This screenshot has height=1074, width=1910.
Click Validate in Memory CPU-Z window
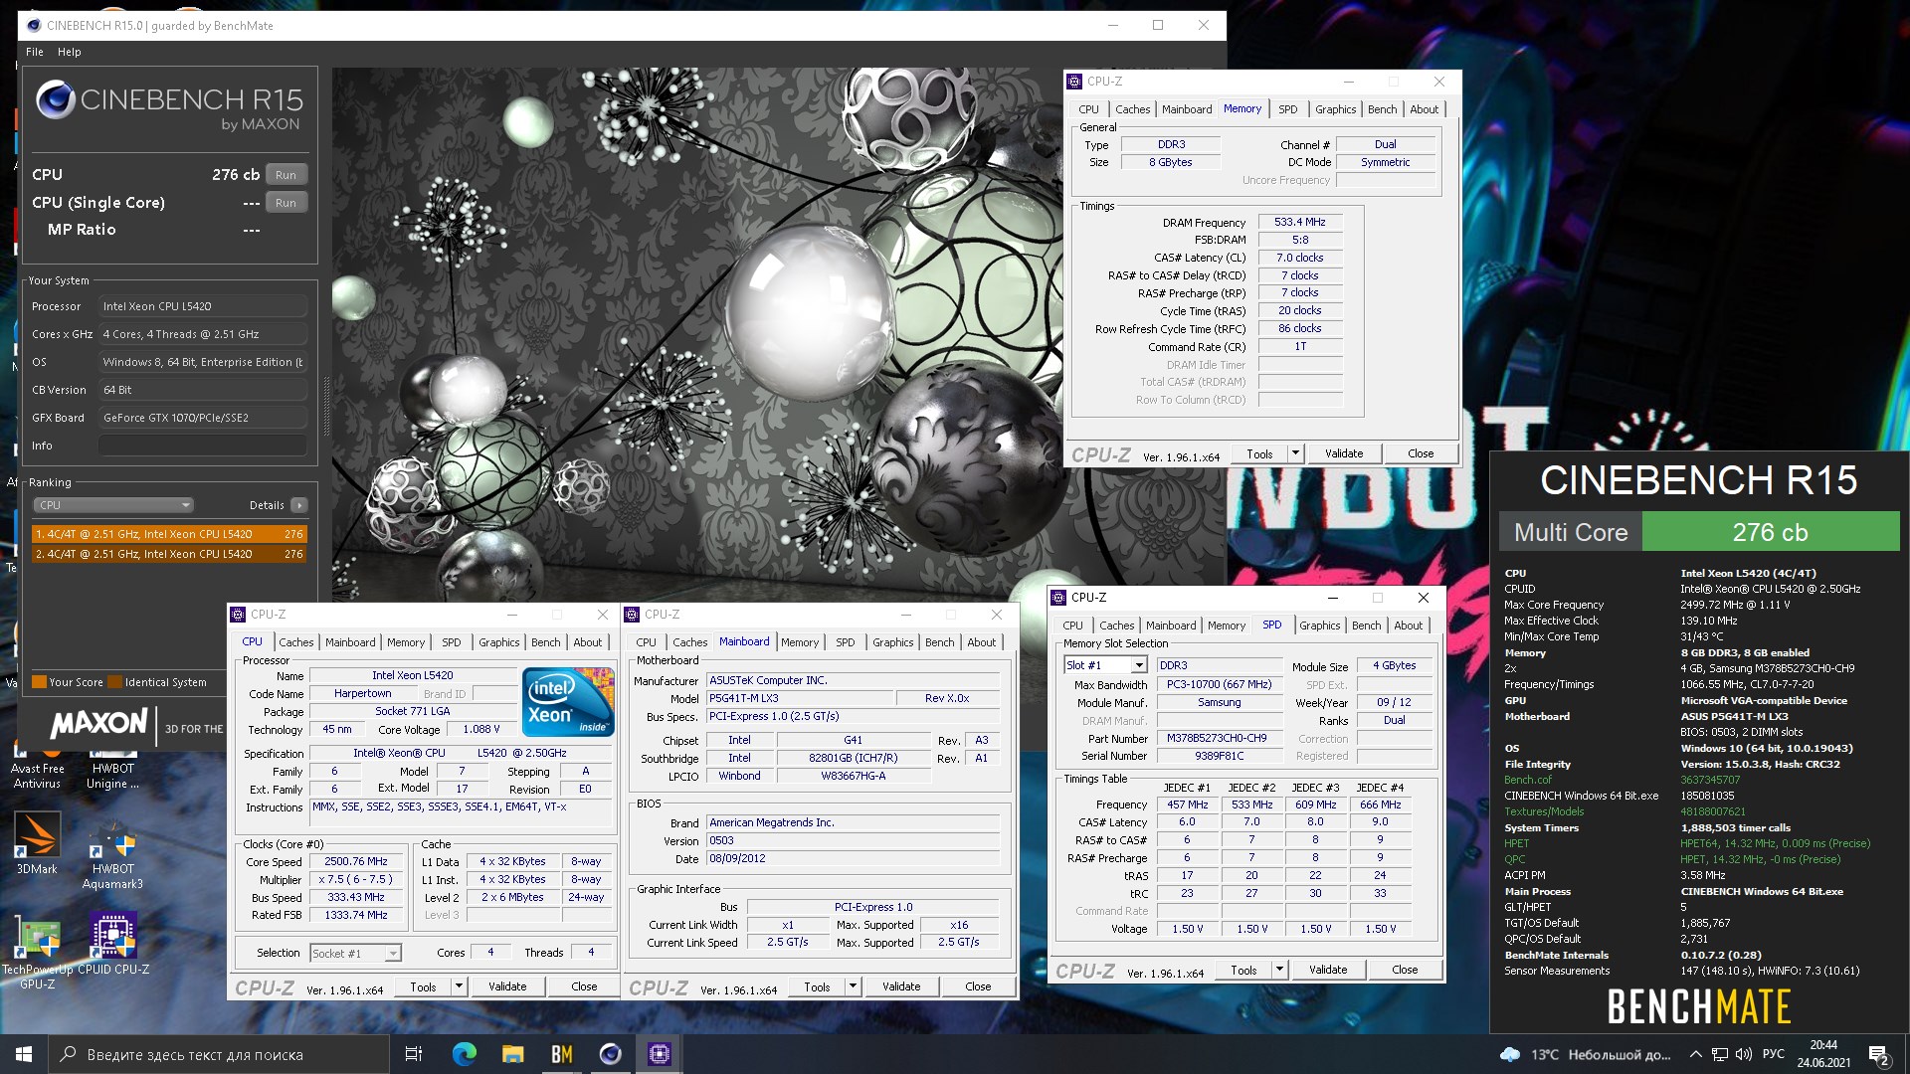coord(1344,453)
